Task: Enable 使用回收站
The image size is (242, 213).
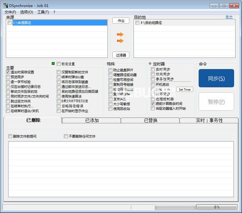Action: click(111, 109)
